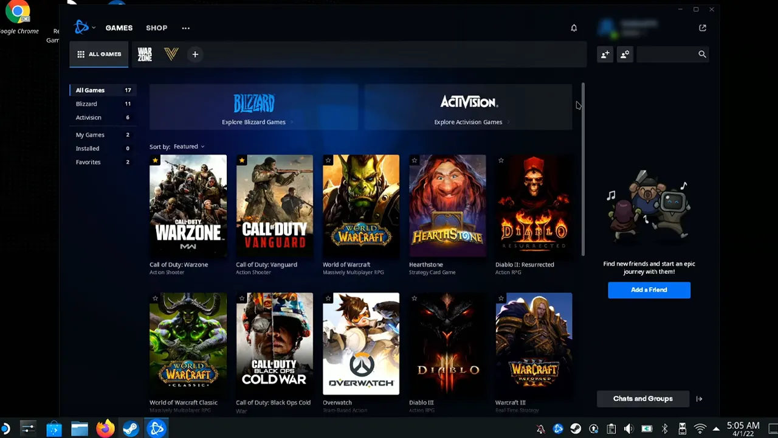
Task: Open the tray volume speaker icon
Action: click(629, 429)
